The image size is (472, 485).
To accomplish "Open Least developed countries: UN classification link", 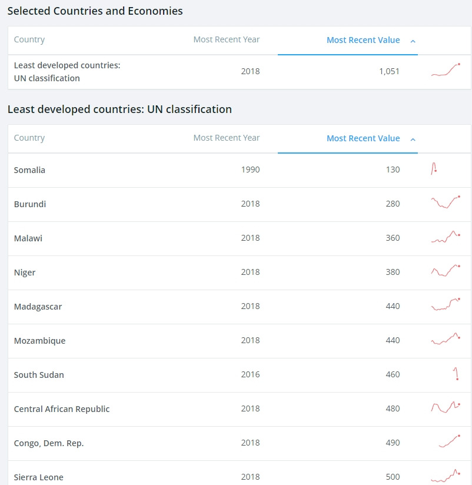I will (x=67, y=71).
